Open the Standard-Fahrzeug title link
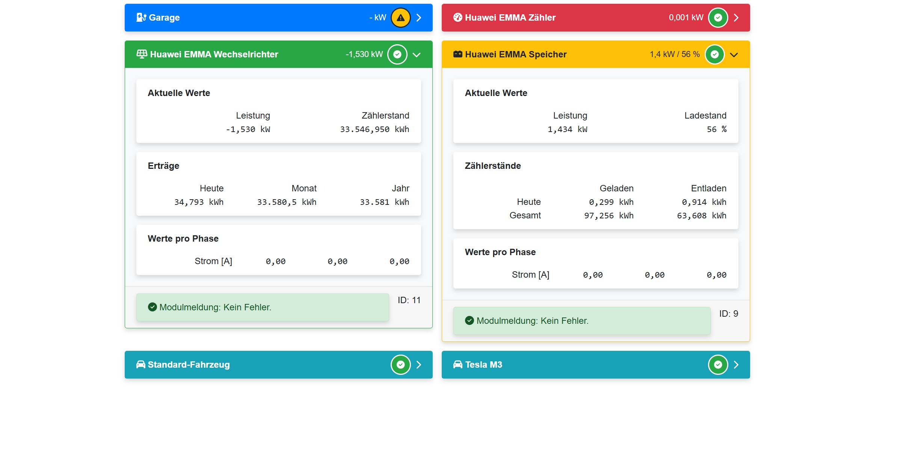This screenshot has height=454, width=921. click(189, 365)
